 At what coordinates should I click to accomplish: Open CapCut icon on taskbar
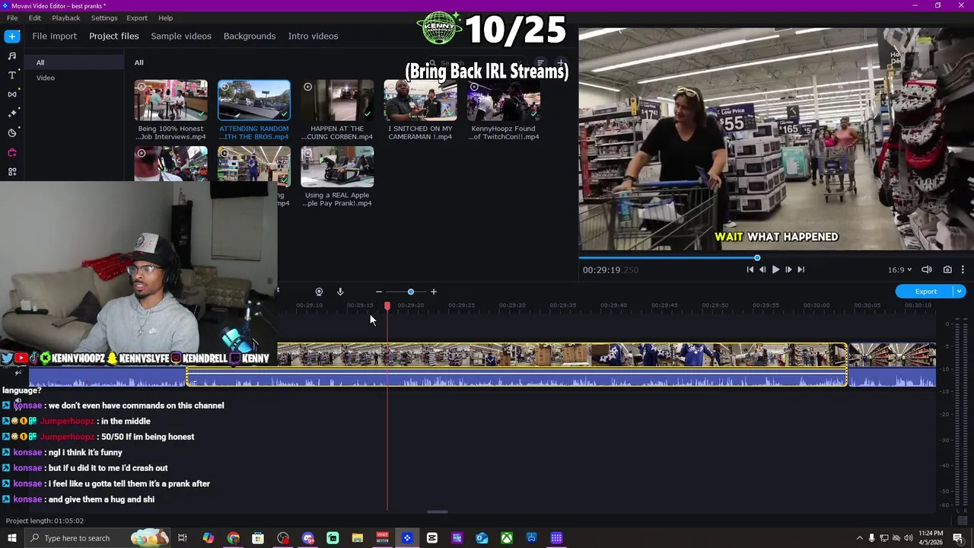tap(431, 538)
